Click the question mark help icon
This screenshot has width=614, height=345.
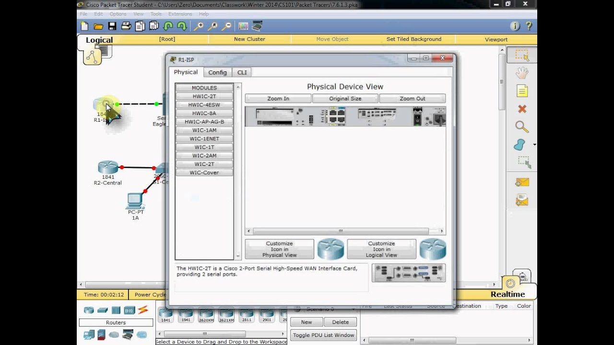coord(529,26)
